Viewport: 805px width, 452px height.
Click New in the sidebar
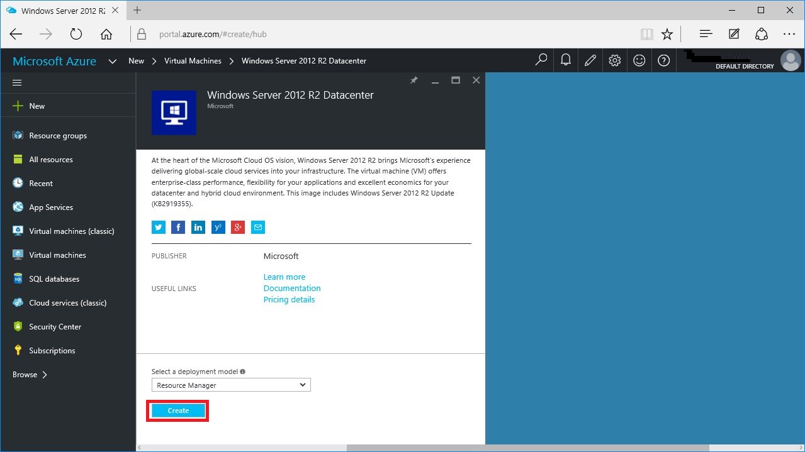68,106
